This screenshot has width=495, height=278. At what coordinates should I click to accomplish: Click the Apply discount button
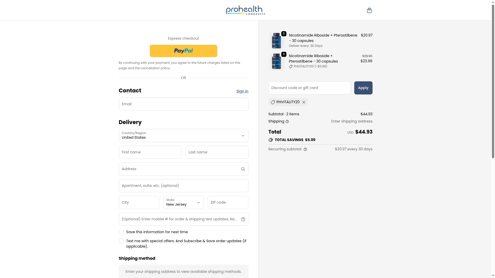click(363, 88)
